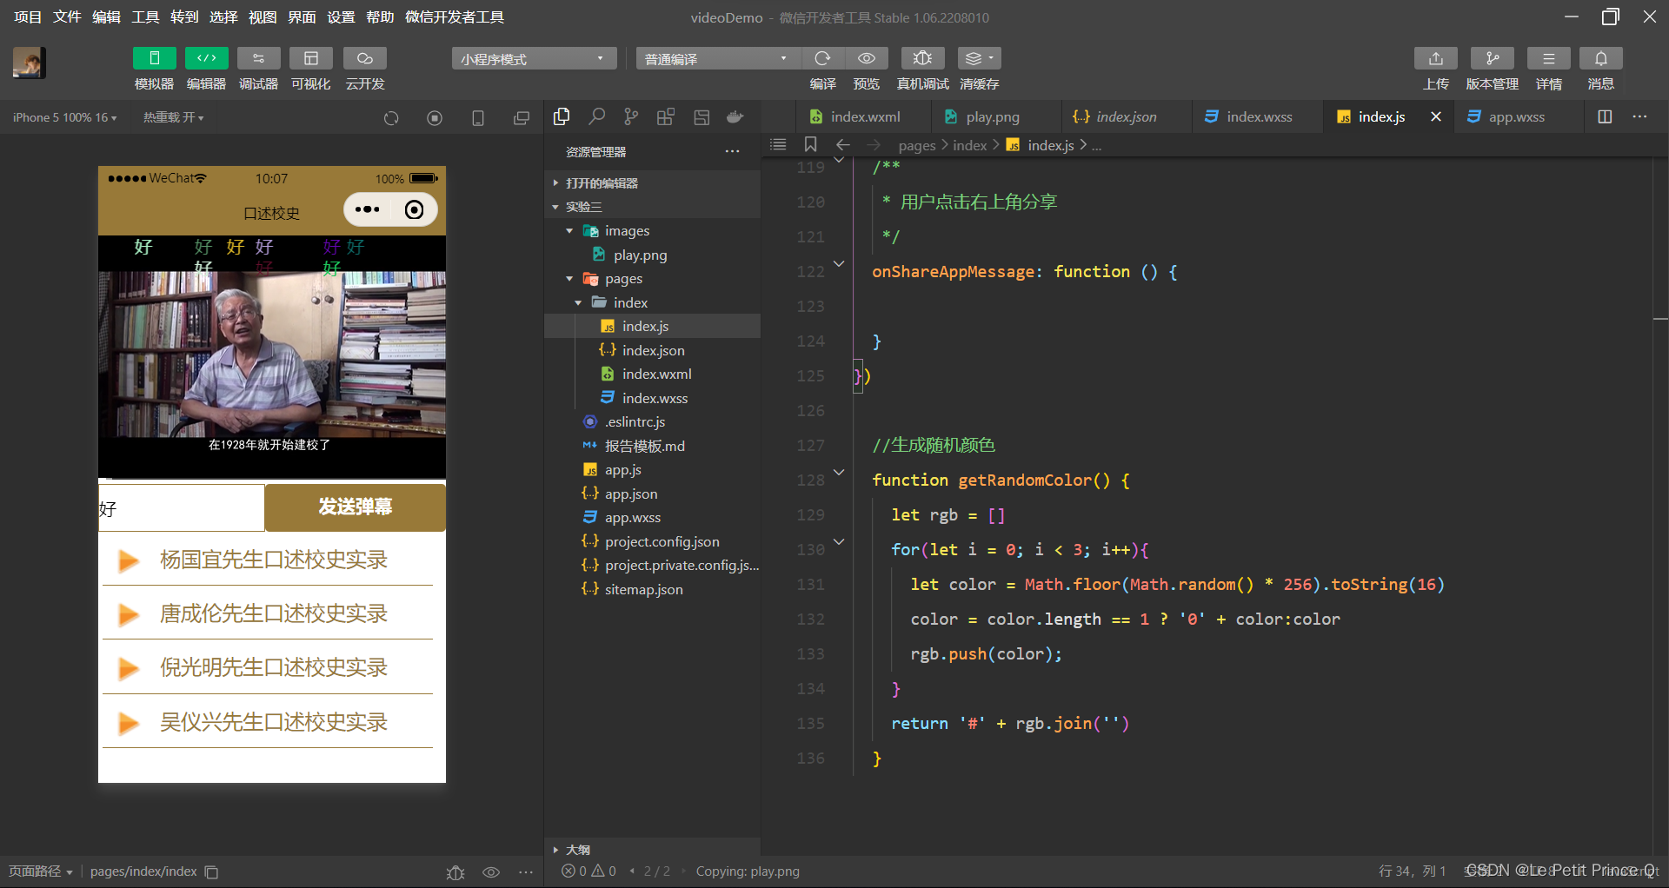Click the real device debug icon
The height and width of the screenshot is (888, 1669).
pyautogui.click(x=922, y=58)
